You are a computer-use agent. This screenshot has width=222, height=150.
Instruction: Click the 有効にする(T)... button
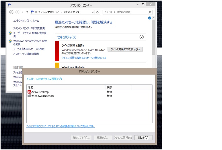click(x=81, y=138)
